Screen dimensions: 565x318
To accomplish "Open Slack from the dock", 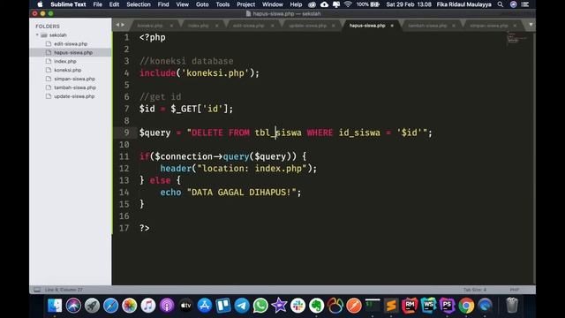I will 298,306.
